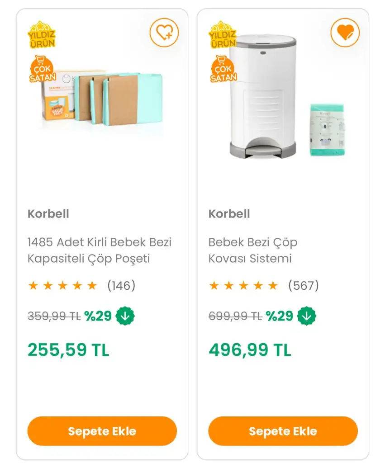Image resolution: width=385 pixels, height=463 pixels.
Task: Click Korbell brand name on right card
Action: [x=229, y=214]
